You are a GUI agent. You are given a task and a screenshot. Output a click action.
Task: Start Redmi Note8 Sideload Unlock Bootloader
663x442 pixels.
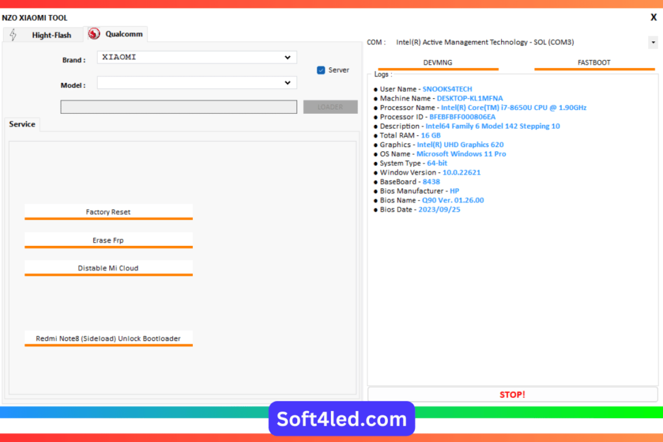point(108,338)
